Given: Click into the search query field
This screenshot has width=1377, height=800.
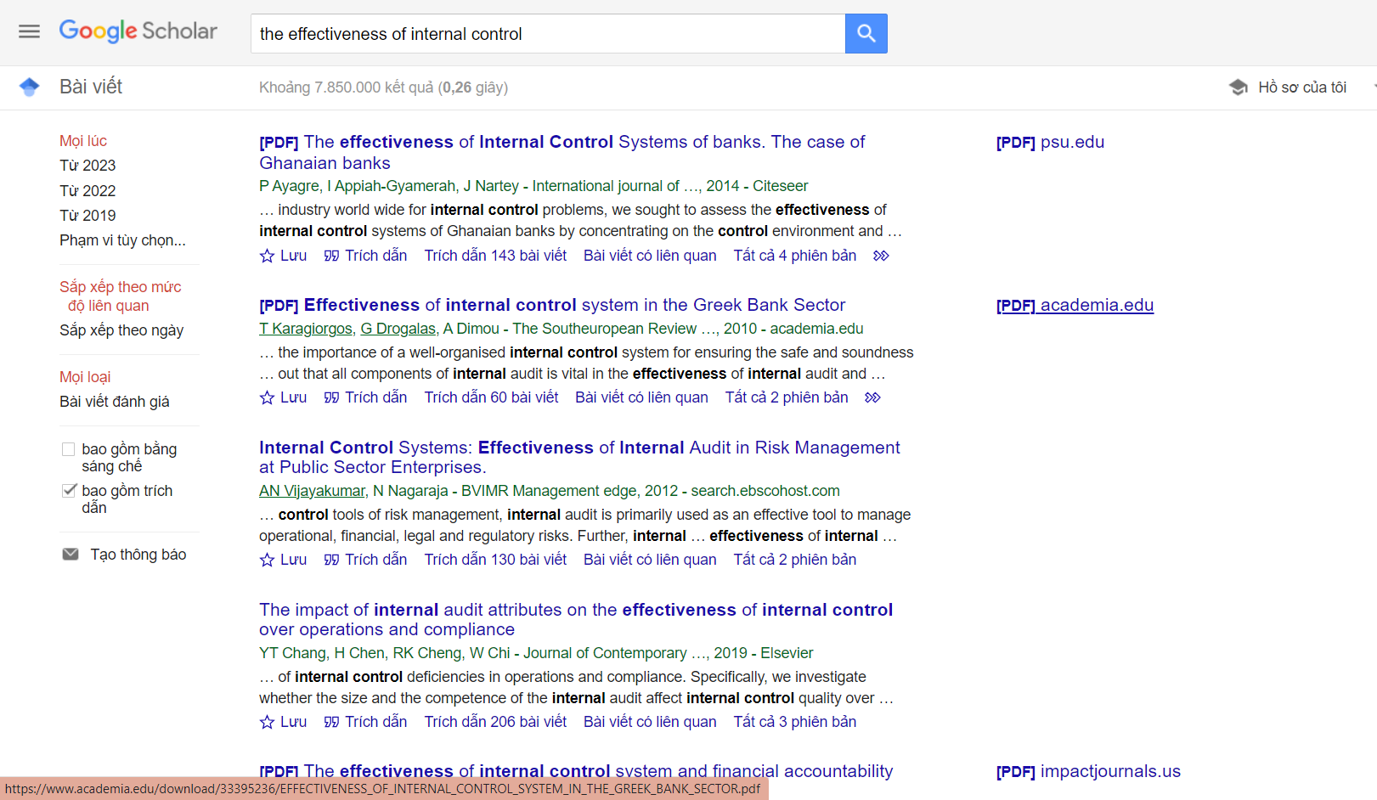Looking at the screenshot, I should coord(548,33).
